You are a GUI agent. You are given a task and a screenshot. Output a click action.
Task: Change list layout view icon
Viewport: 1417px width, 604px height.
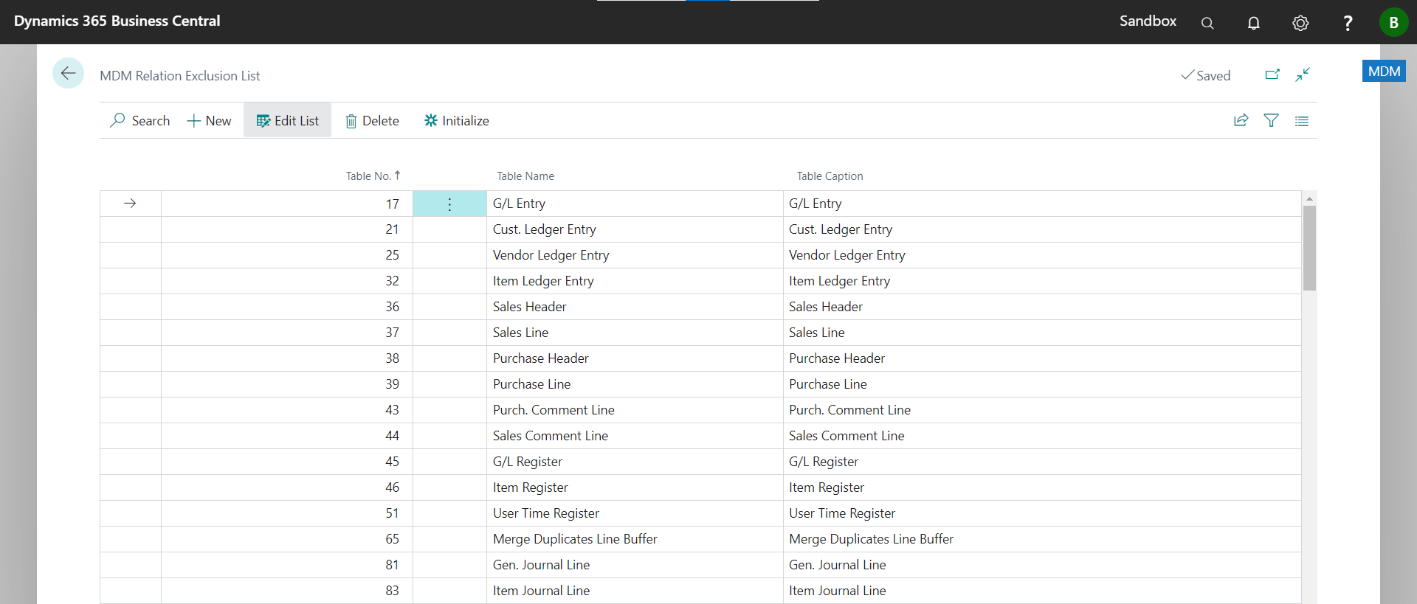point(1302,121)
